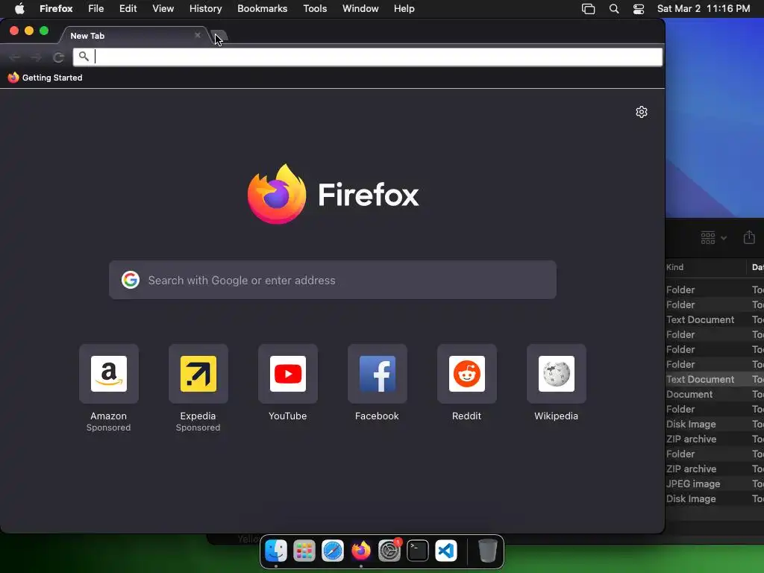Click the back navigation arrow
This screenshot has width=764, height=573.
pos(15,57)
